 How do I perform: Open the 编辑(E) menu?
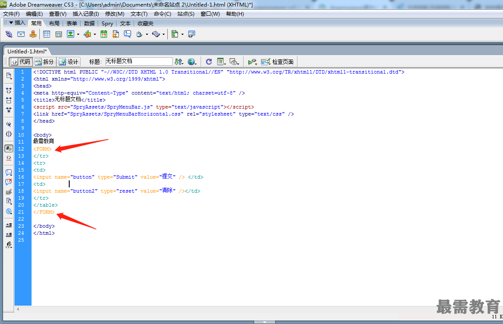tap(34, 14)
